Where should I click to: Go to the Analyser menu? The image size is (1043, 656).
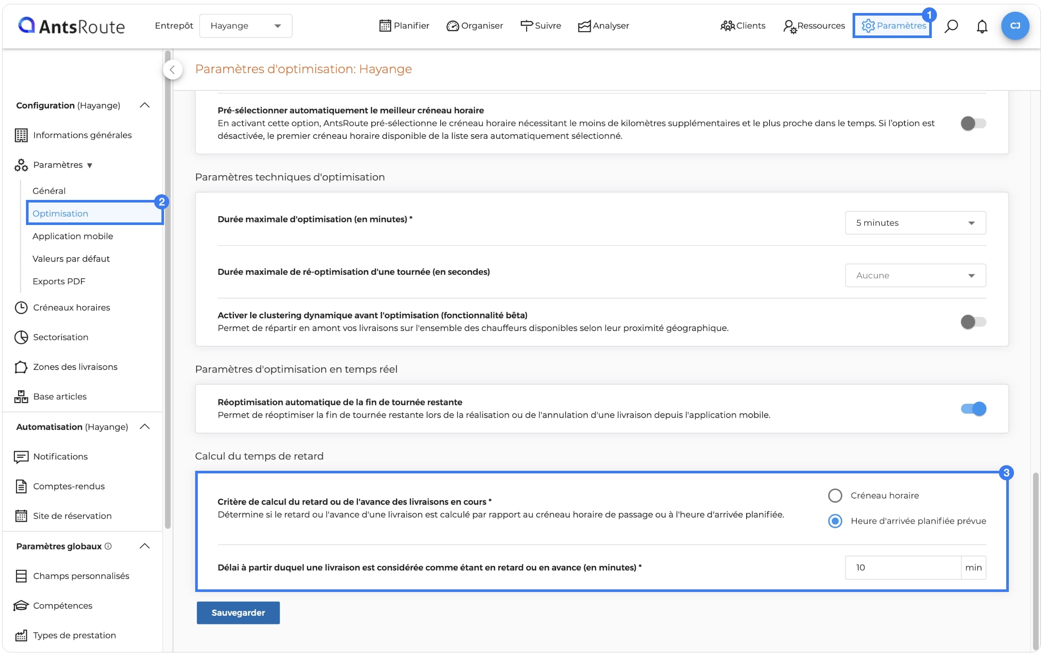point(603,26)
